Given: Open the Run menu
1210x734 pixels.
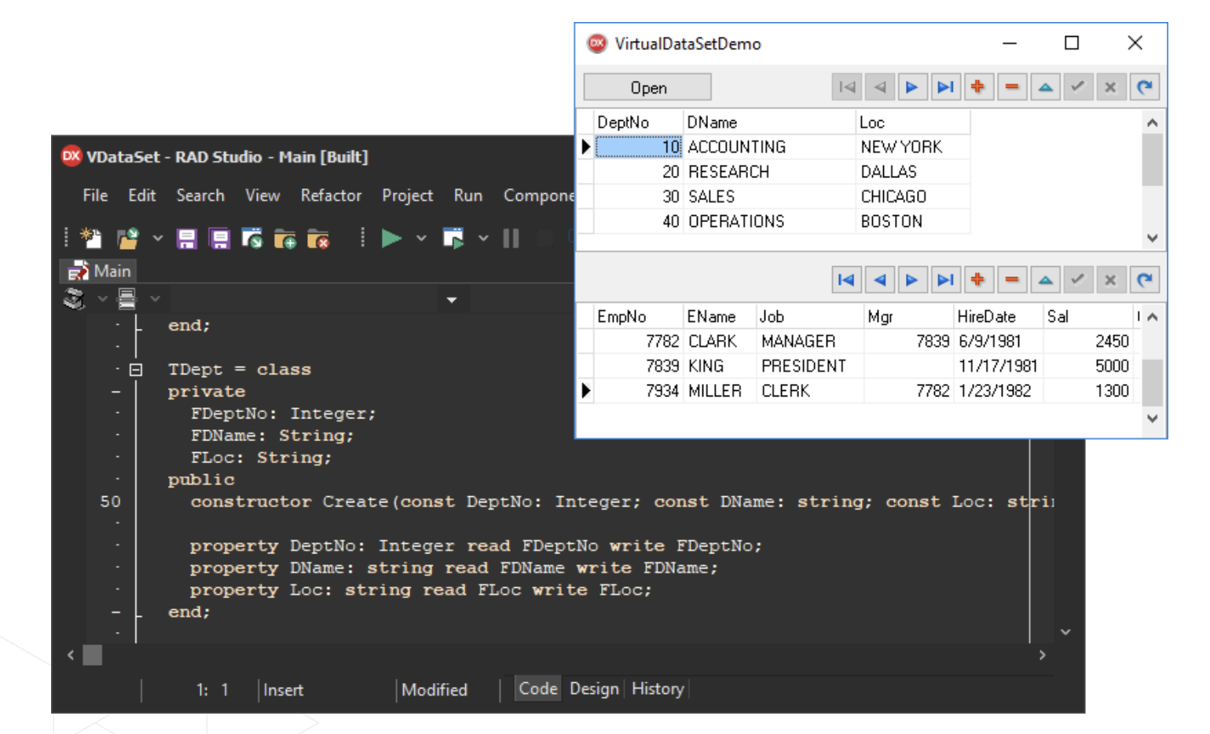Looking at the screenshot, I should (x=468, y=195).
